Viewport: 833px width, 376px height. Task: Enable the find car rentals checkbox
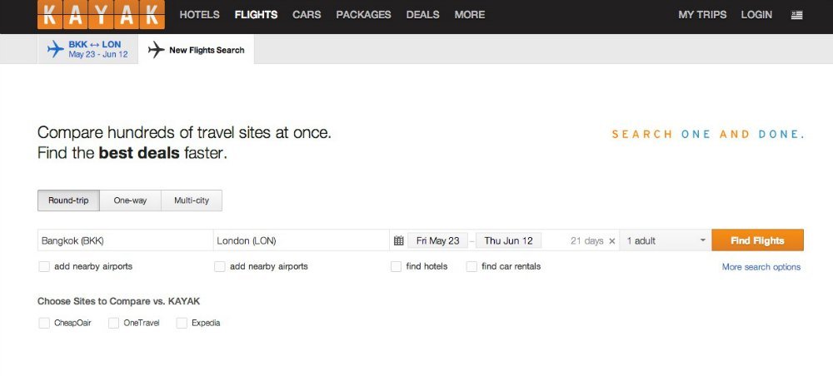pos(471,266)
